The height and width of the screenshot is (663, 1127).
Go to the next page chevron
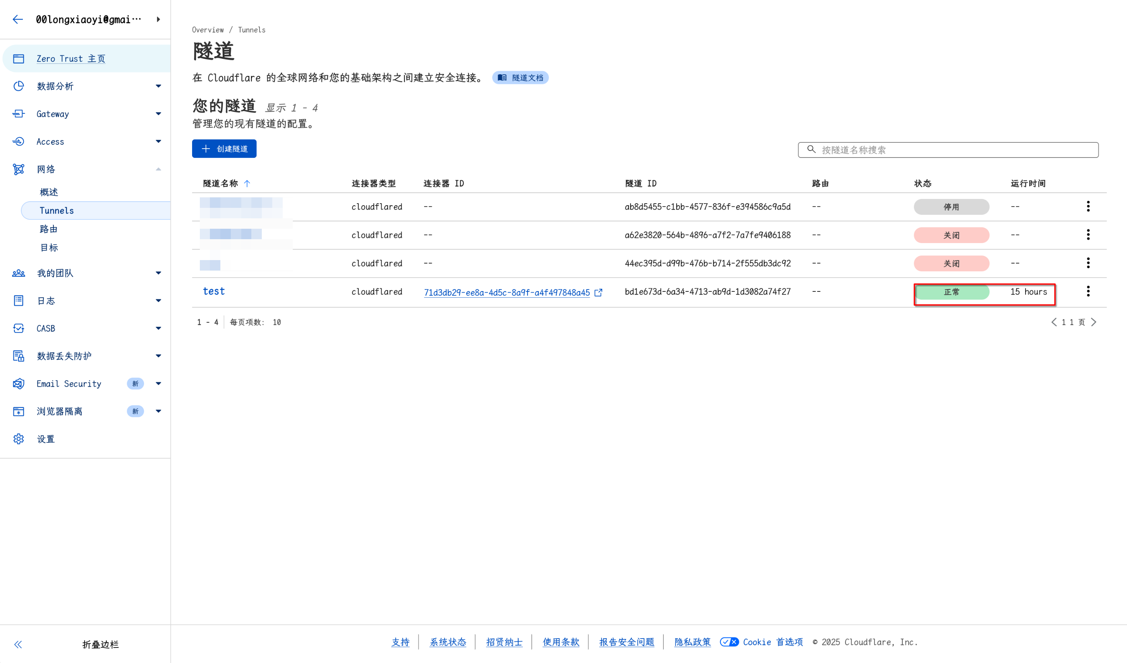[x=1093, y=322]
